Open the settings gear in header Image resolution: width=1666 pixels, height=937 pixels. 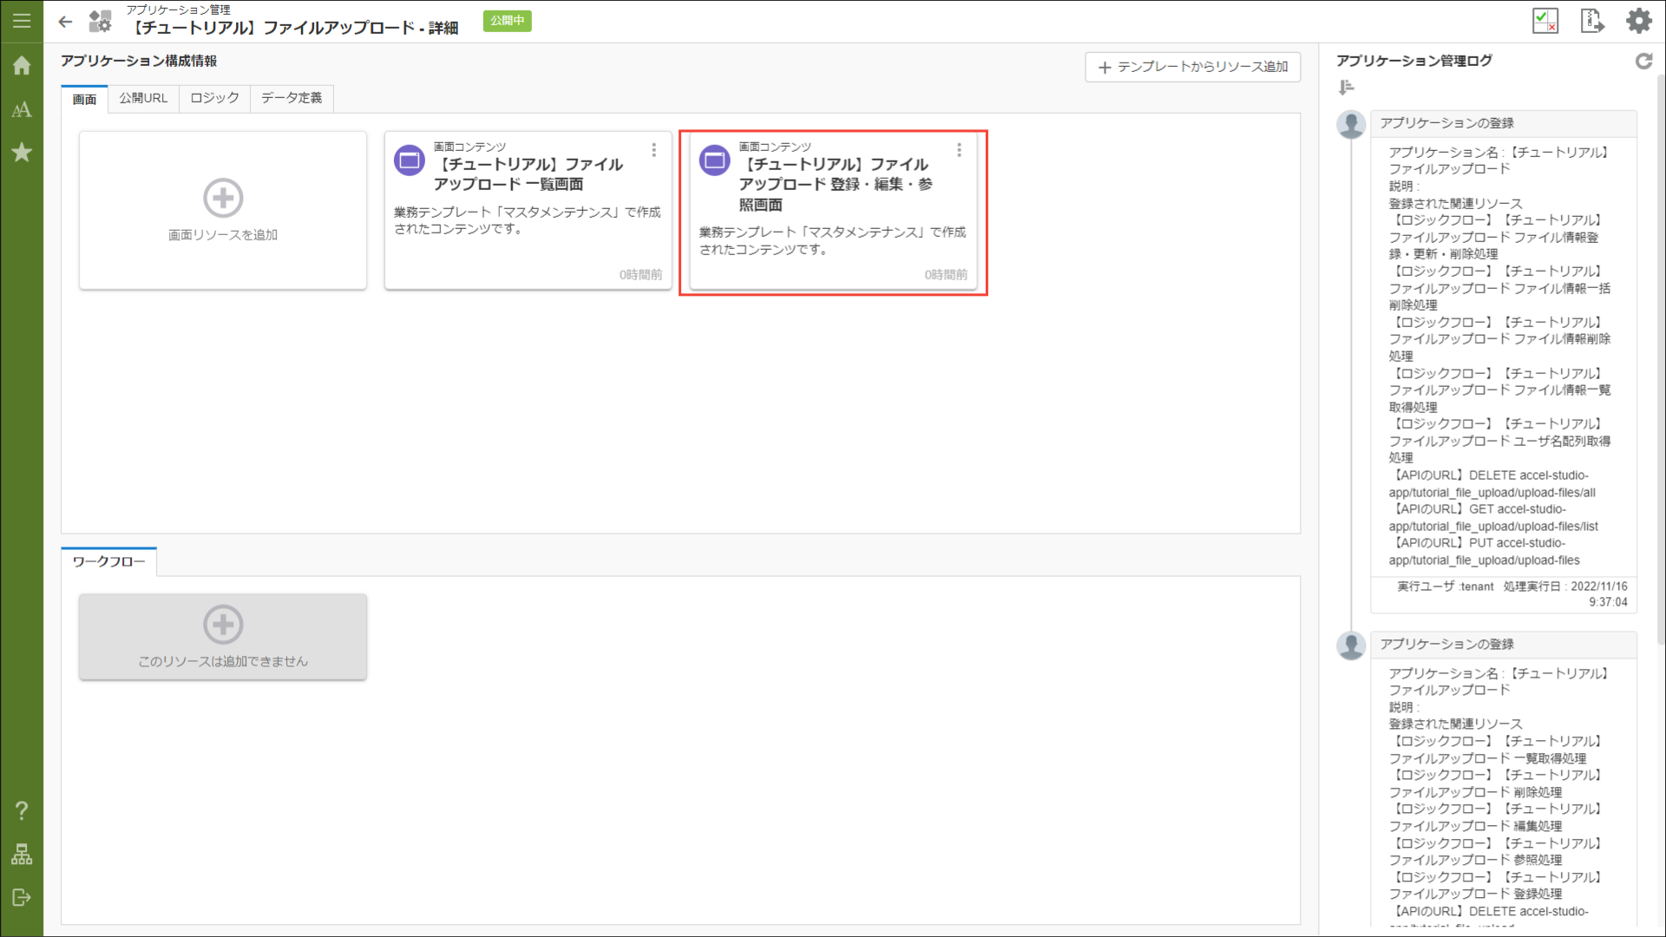click(x=1638, y=21)
